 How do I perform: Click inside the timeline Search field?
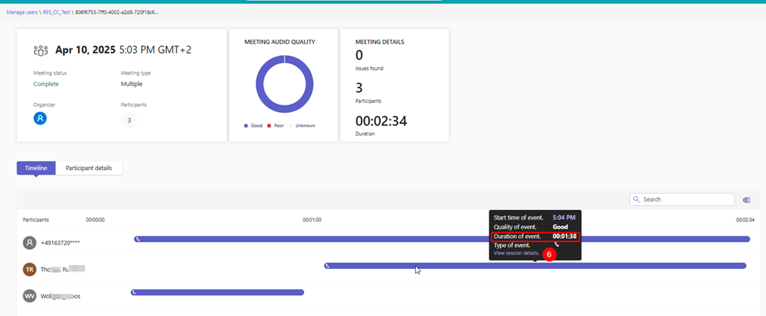682,199
